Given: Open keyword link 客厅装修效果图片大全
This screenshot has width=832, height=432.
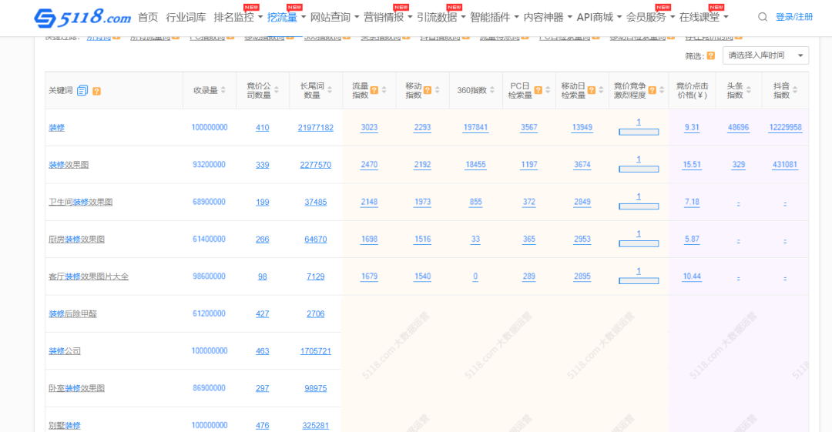Looking at the screenshot, I should pos(89,276).
